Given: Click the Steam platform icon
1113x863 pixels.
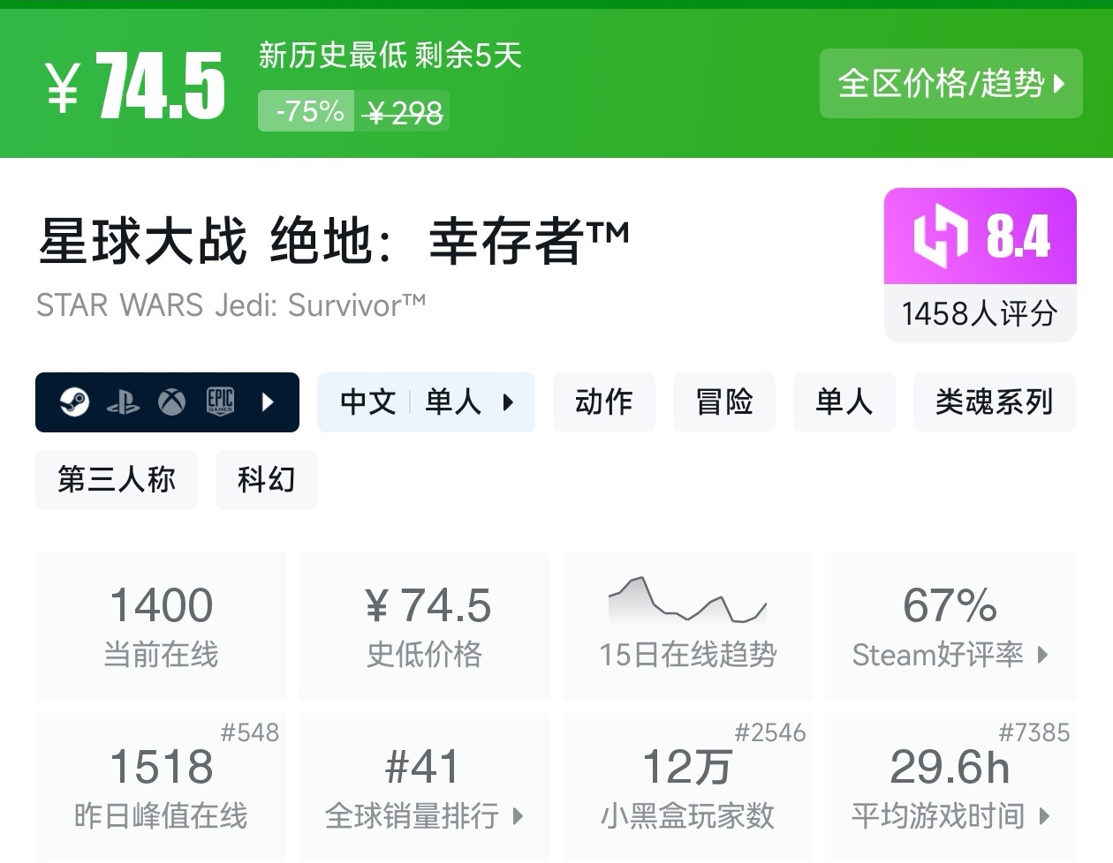Looking at the screenshot, I should 74,402.
